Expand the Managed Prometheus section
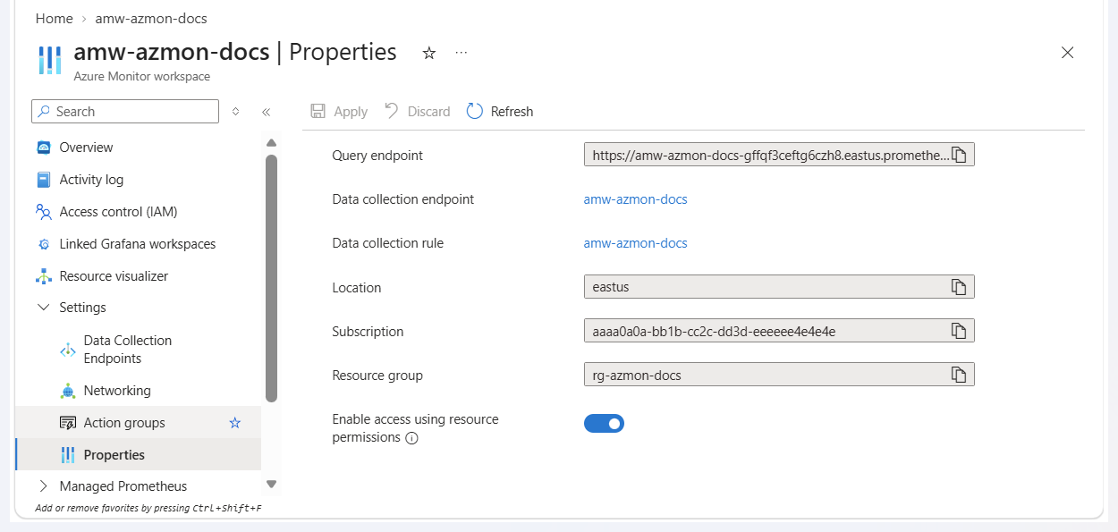Image resolution: width=1118 pixels, height=532 pixels. 43,486
